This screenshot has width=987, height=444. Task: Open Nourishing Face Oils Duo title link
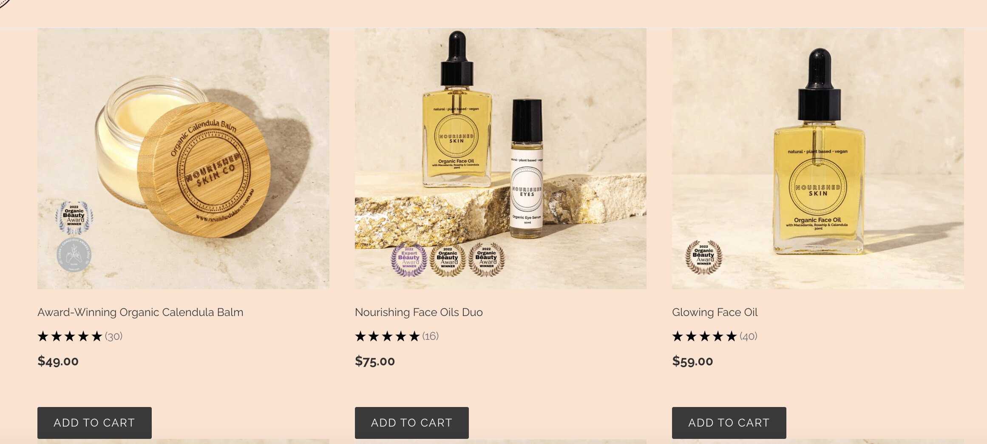[419, 312]
